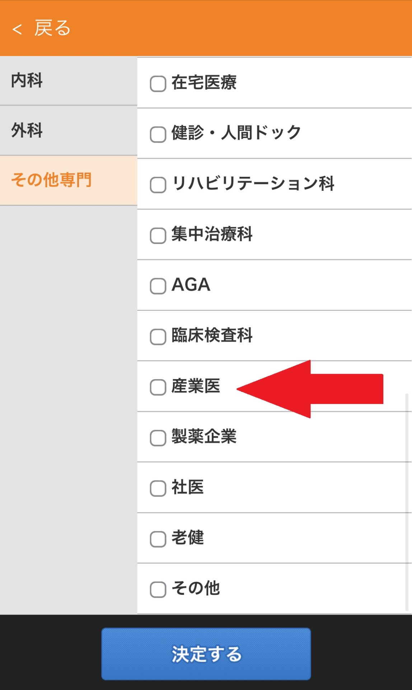Check the 製薬企業 checkbox

(x=158, y=438)
